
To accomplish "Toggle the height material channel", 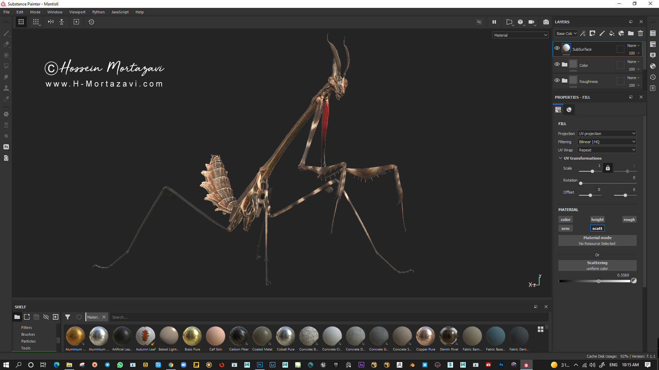I will coord(597,220).
